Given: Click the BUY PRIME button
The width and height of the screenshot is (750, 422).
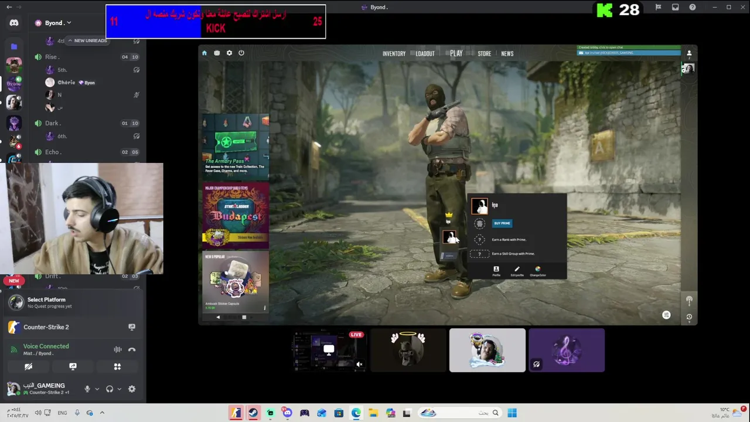Looking at the screenshot, I should click(x=502, y=223).
